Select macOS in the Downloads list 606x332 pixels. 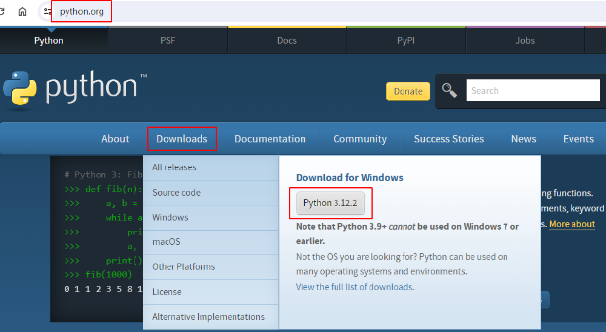tap(166, 242)
